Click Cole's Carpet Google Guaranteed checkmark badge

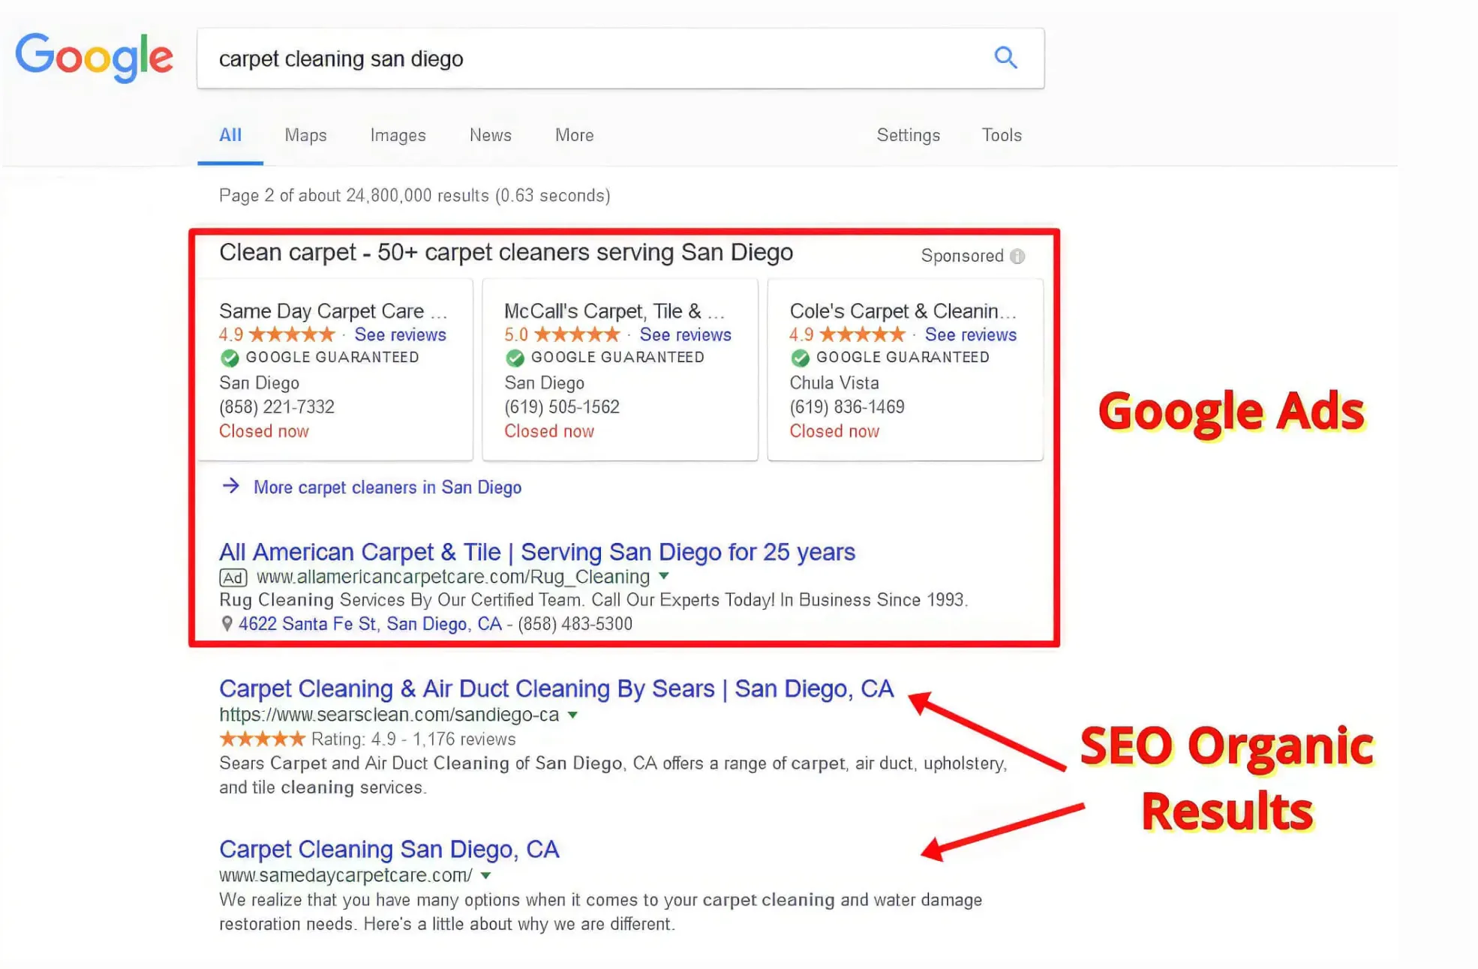coord(800,358)
